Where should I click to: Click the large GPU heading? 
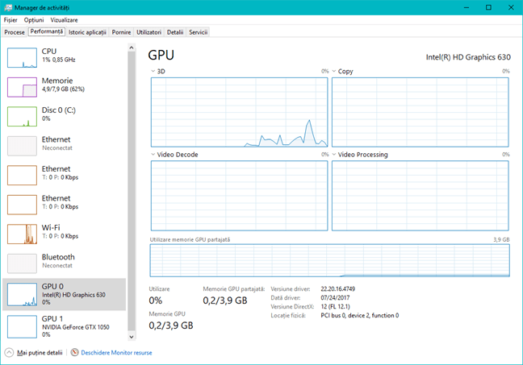point(161,56)
